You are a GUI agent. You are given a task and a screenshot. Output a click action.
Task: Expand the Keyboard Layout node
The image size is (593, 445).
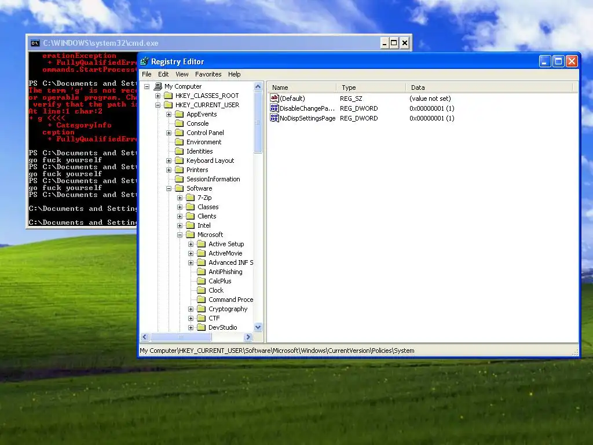tap(169, 161)
